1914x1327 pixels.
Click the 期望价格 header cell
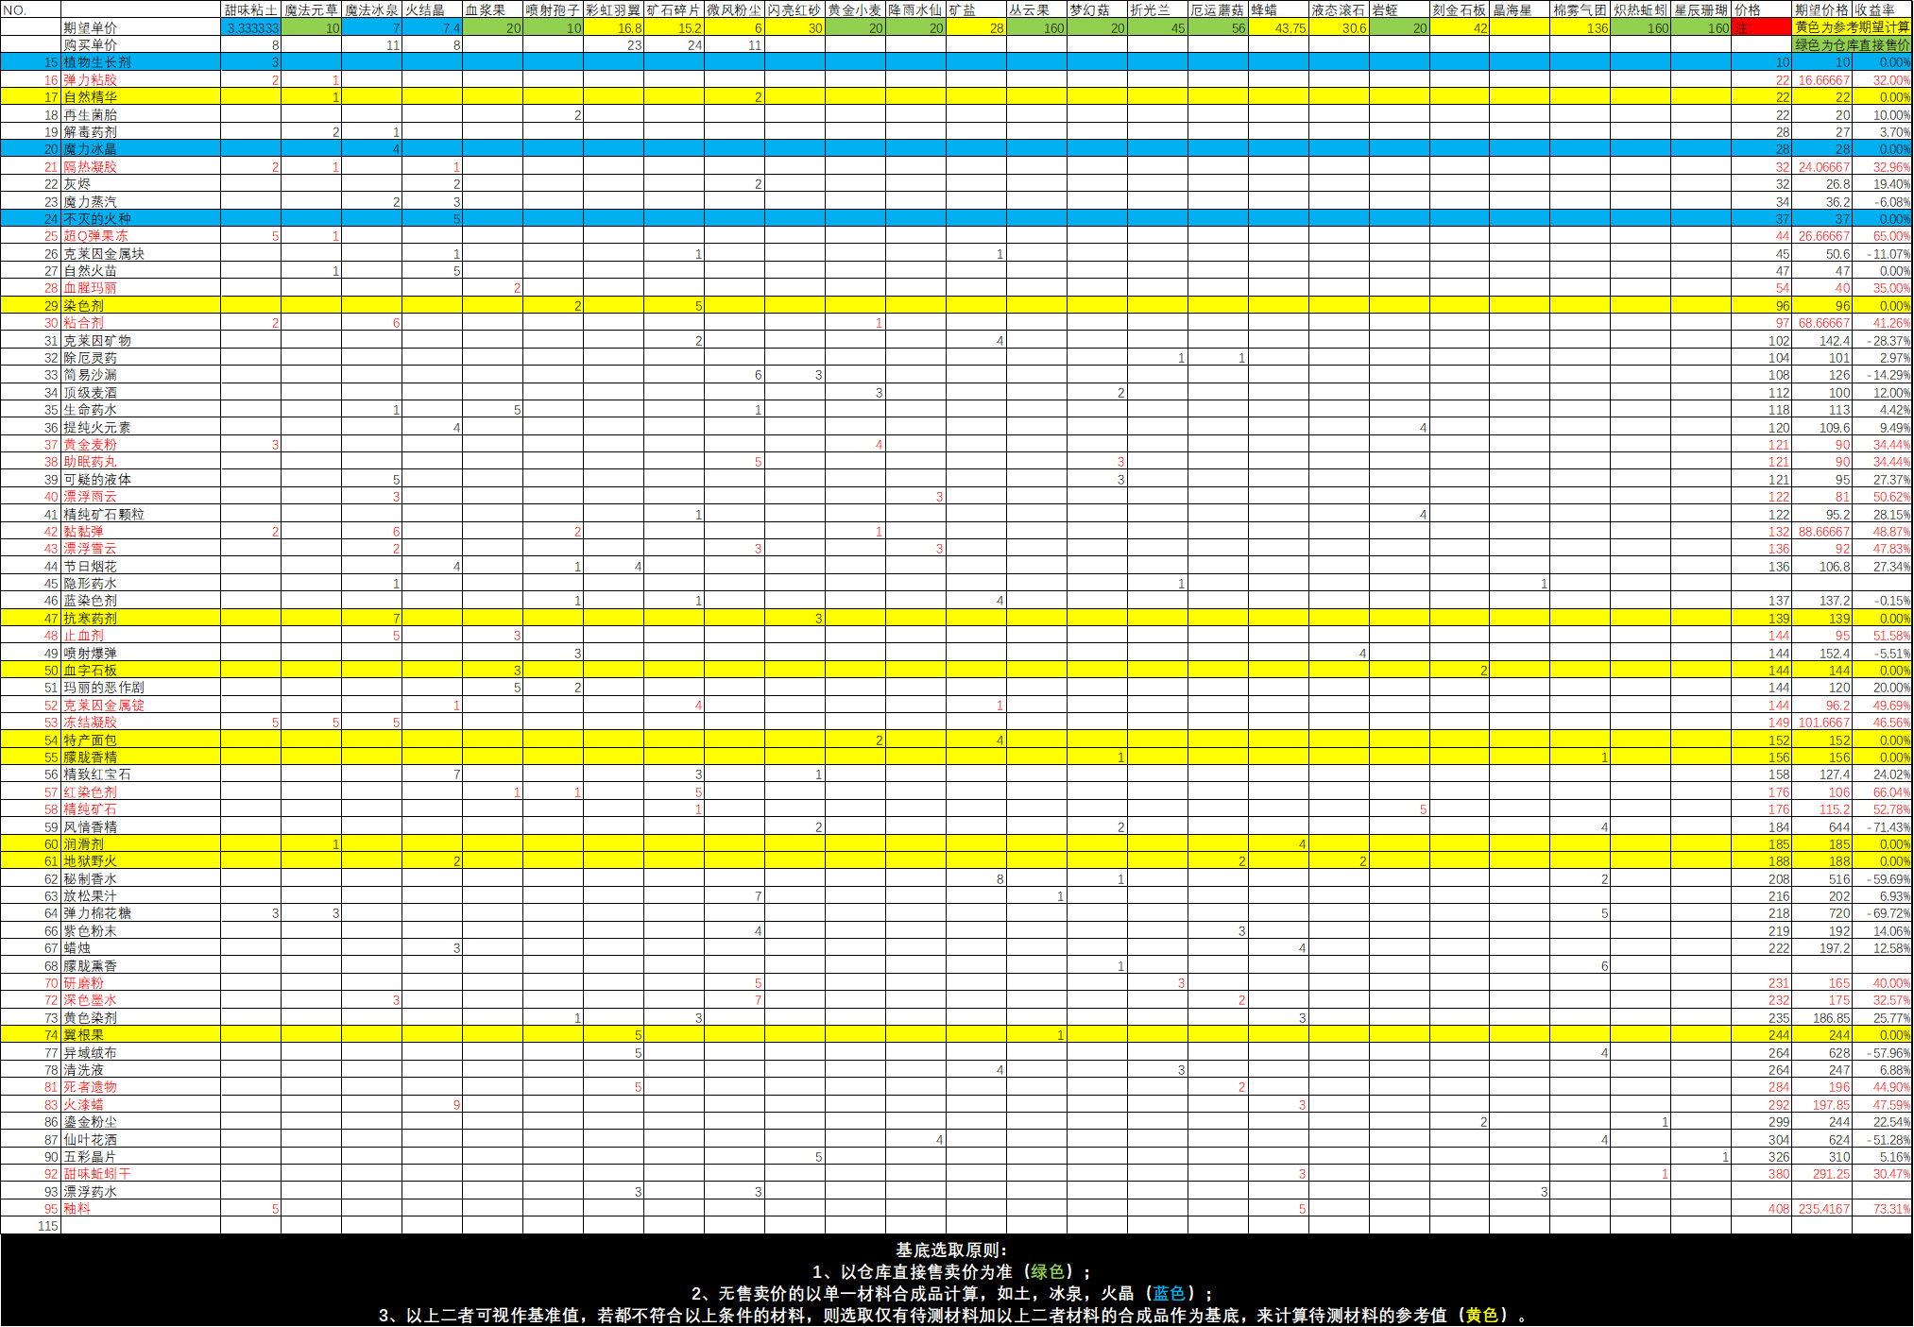pos(1821,9)
